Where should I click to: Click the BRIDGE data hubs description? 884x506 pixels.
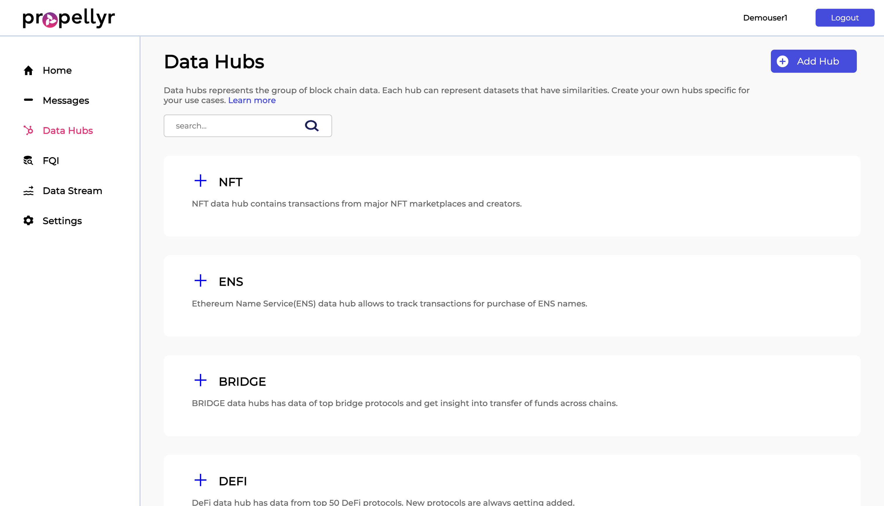pyautogui.click(x=405, y=403)
